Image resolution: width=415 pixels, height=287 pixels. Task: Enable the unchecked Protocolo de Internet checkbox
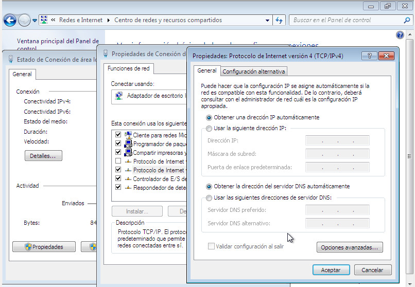118,162
